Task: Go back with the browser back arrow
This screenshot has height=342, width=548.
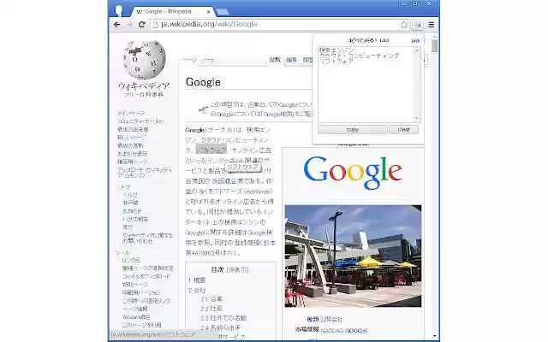Action: pyautogui.click(x=116, y=25)
